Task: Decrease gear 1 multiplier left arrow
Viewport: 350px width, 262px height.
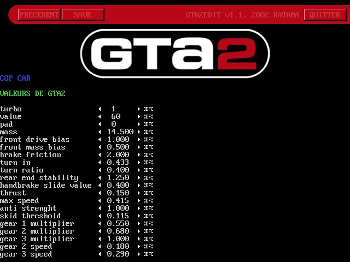Action: [x=100, y=223]
